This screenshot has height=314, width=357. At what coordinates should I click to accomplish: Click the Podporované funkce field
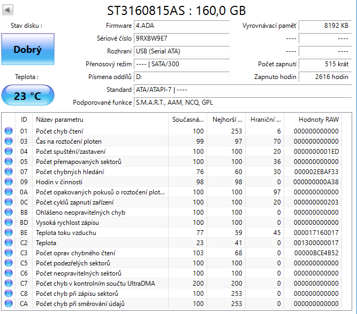click(243, 103)
